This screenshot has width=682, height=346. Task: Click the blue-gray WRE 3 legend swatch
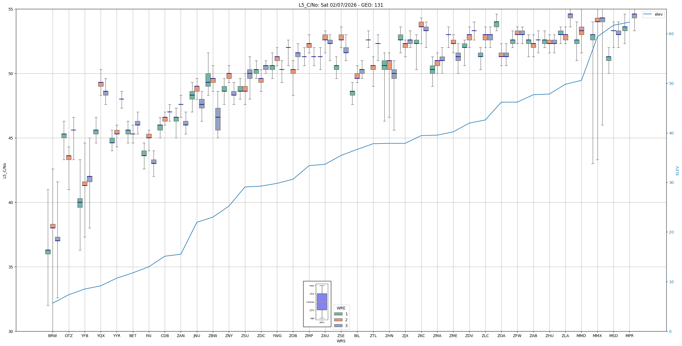point(338,326)
